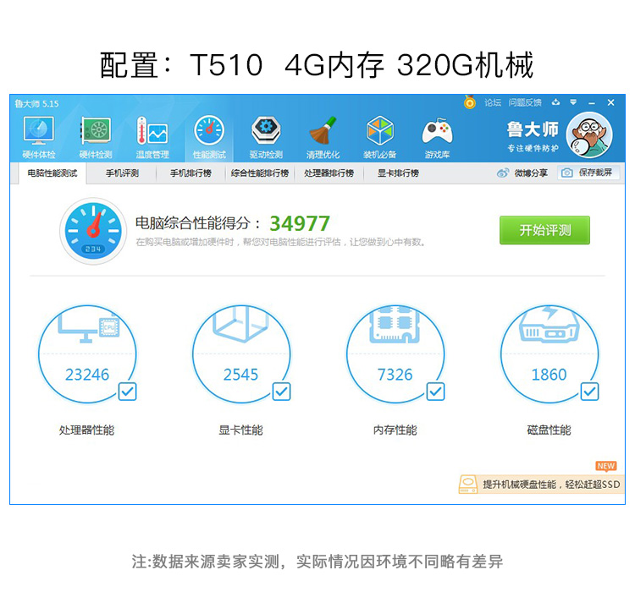Screen dimensions: 635x614
Task: Click the gold medal icon in title bar
Action: [469, 102]
